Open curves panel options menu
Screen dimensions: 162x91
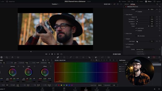(x=117, y=60)
